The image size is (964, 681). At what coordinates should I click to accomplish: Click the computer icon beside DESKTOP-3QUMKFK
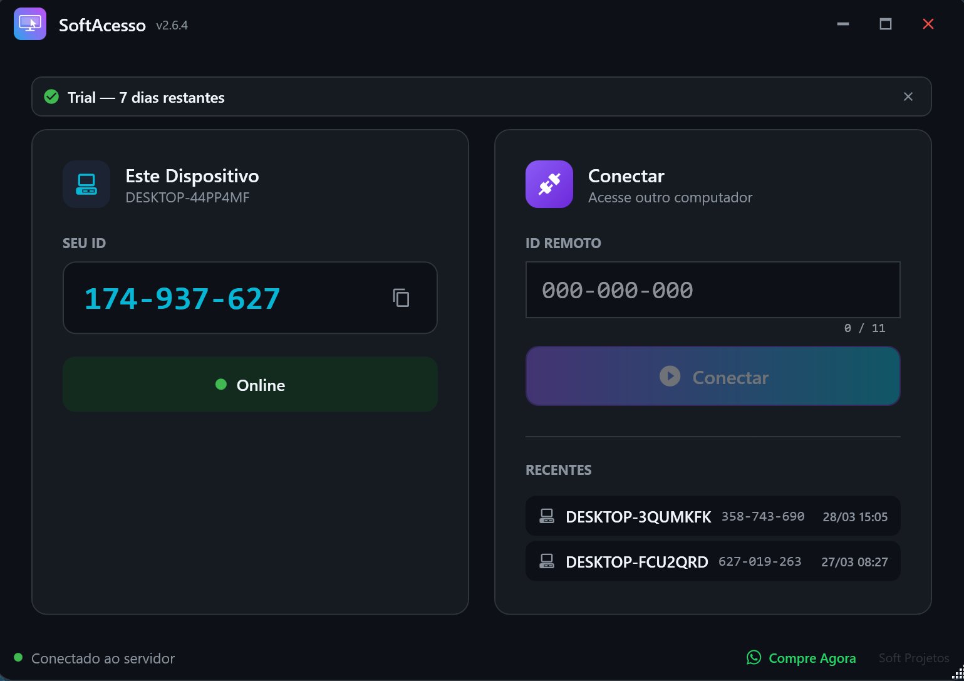point(547,517)
